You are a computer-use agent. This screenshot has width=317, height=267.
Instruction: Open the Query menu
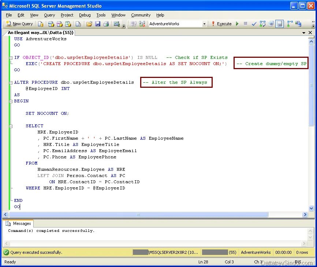point(49,15)
